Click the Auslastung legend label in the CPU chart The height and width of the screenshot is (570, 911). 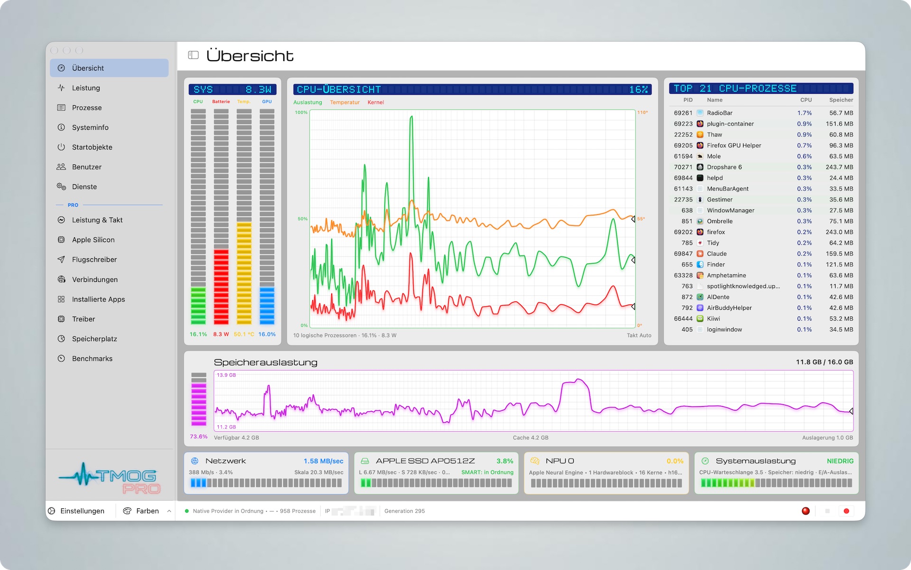[307, 102]
